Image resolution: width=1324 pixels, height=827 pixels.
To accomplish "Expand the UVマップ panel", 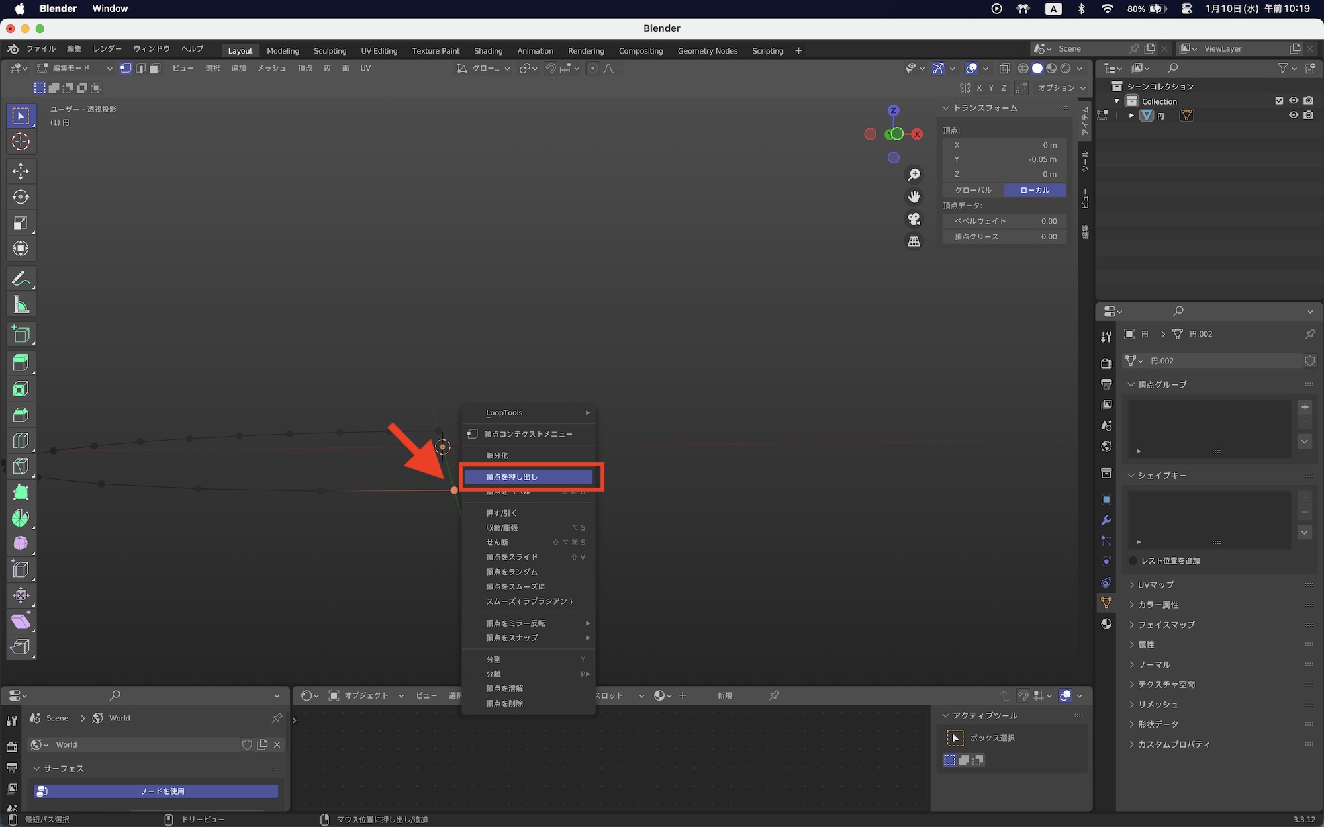I will (x=1156, y=585).
